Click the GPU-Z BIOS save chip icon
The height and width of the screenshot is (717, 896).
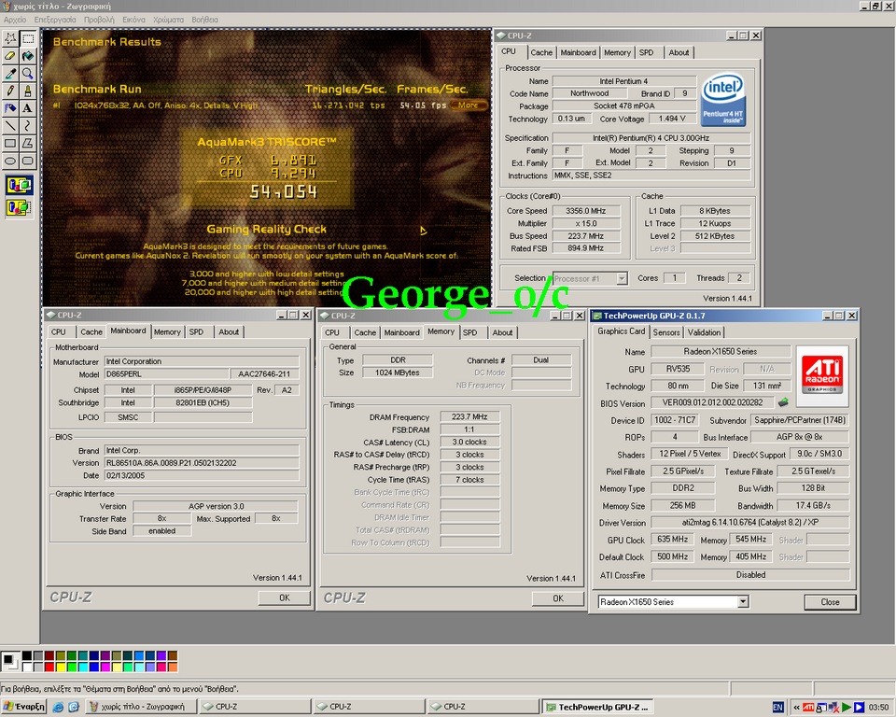783,402
